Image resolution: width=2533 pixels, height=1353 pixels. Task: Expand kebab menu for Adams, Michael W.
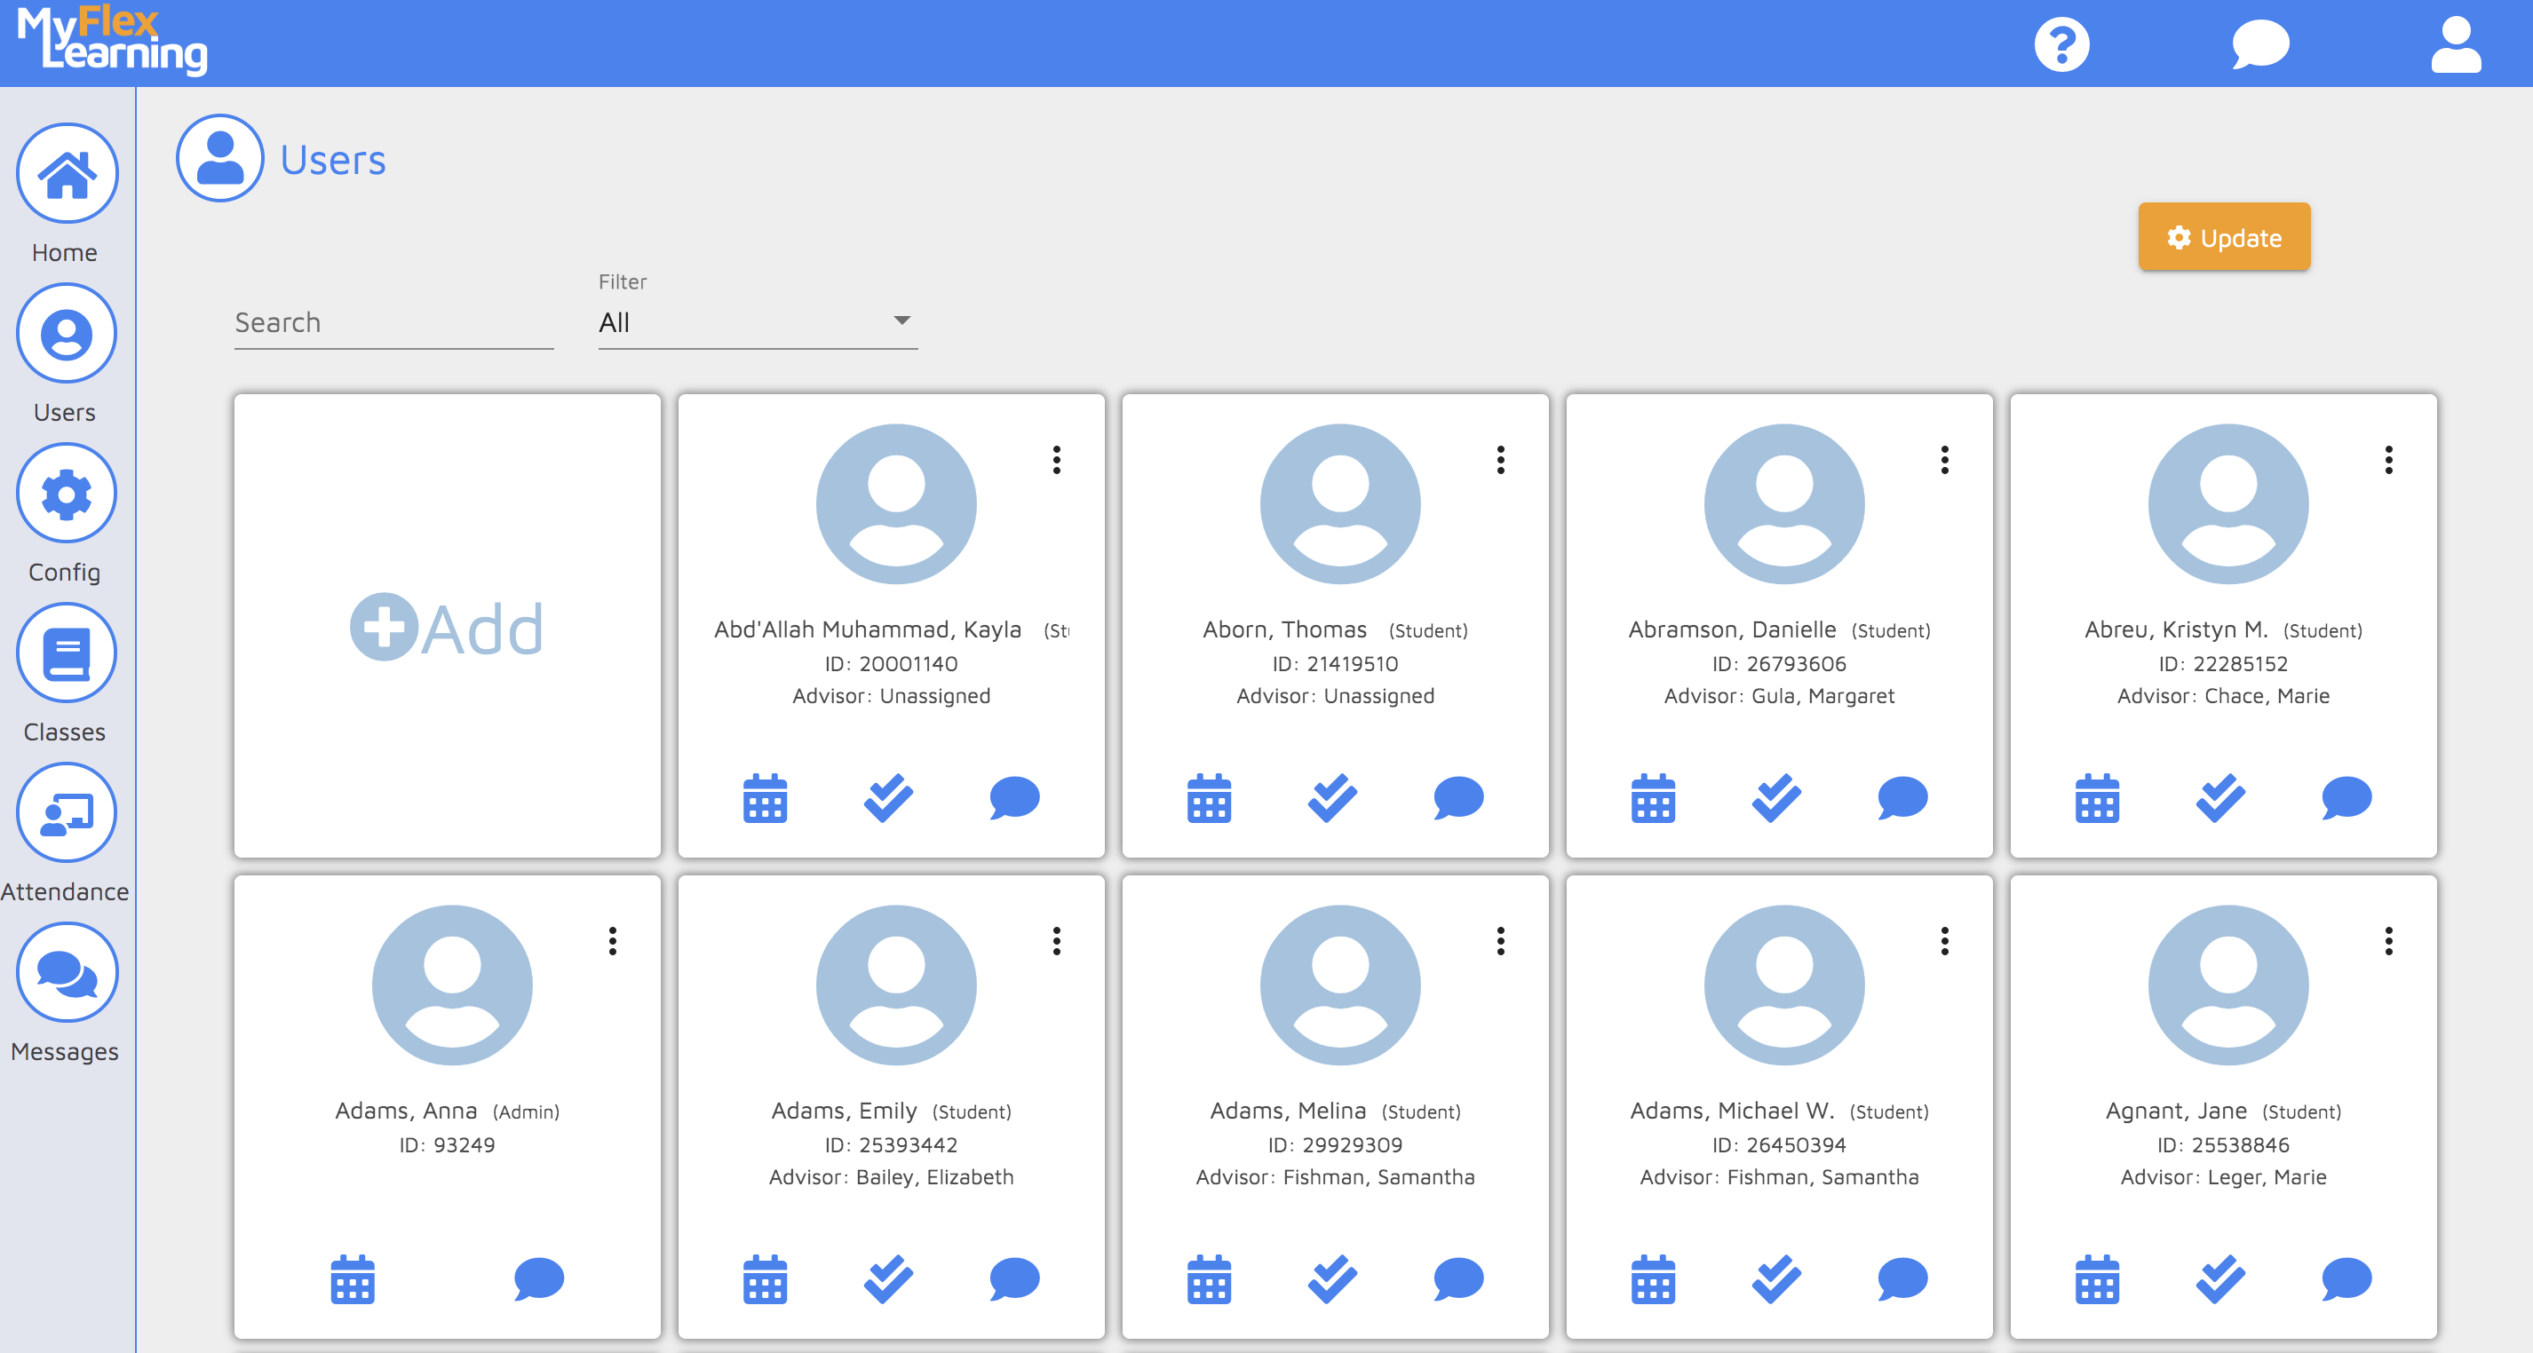(1944, 941)
